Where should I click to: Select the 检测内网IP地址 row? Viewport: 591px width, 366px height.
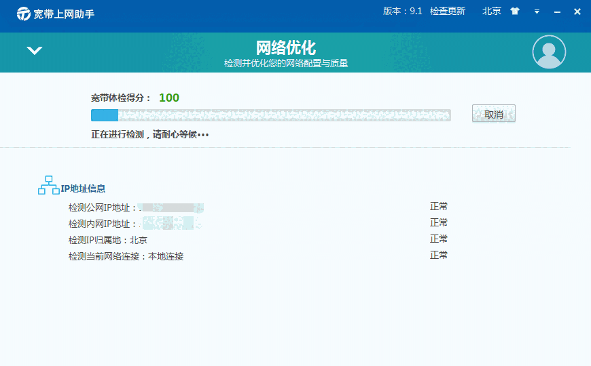[x=136, y=223]
